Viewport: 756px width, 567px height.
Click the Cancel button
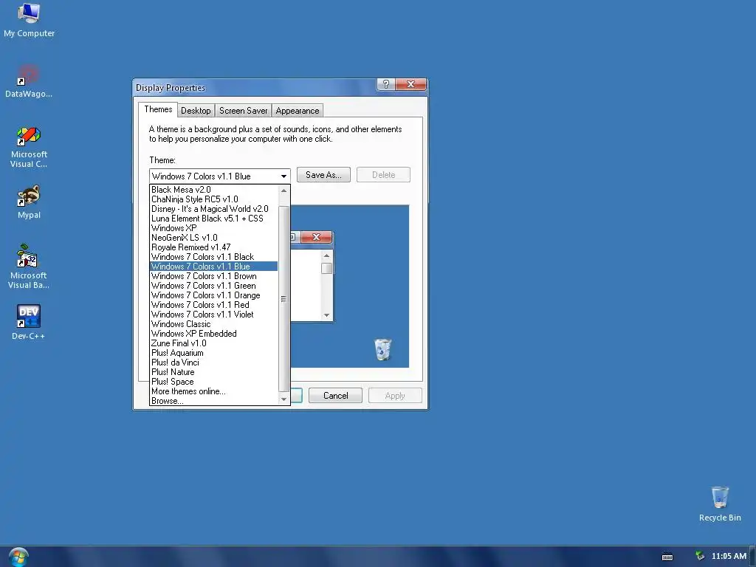click(x=336, y=396)
